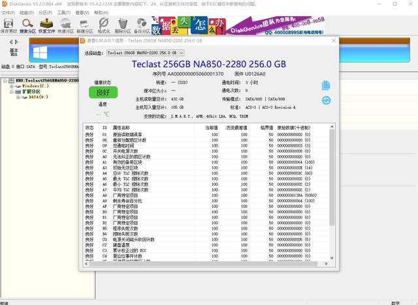The image size is (418, 305).
Task: Click the blue refresh icon in SMART dialog
Action: click(x=327, y=100)
